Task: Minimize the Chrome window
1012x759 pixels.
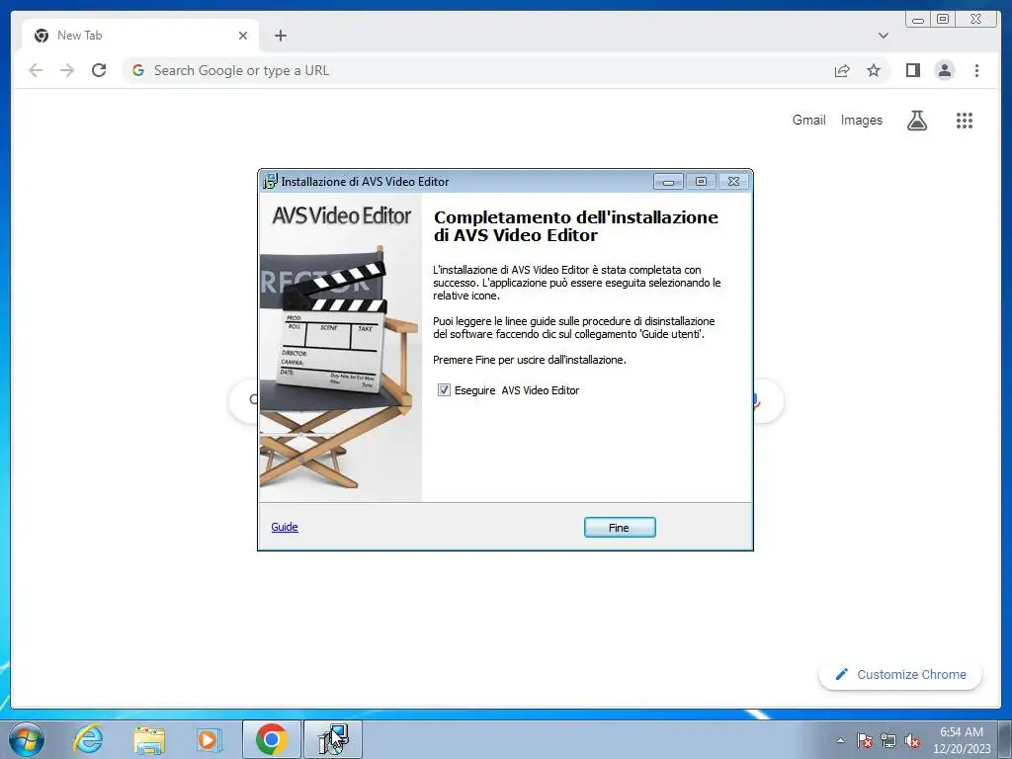Action: pyautogui.click(x=918, y=20)
